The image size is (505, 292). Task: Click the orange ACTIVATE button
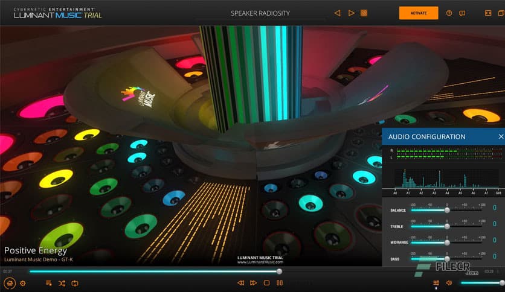419,13
